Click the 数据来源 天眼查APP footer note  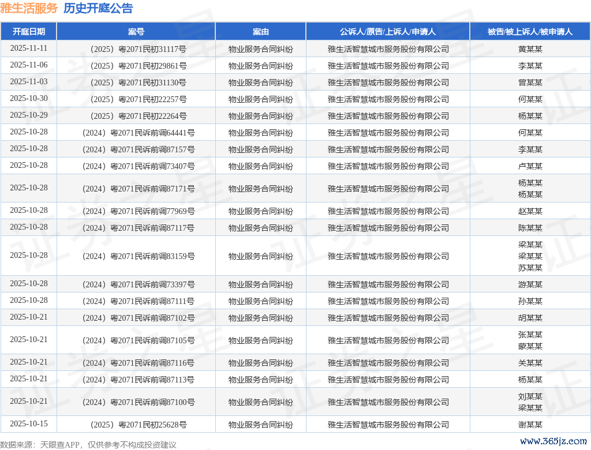click(x=88, y=445)
